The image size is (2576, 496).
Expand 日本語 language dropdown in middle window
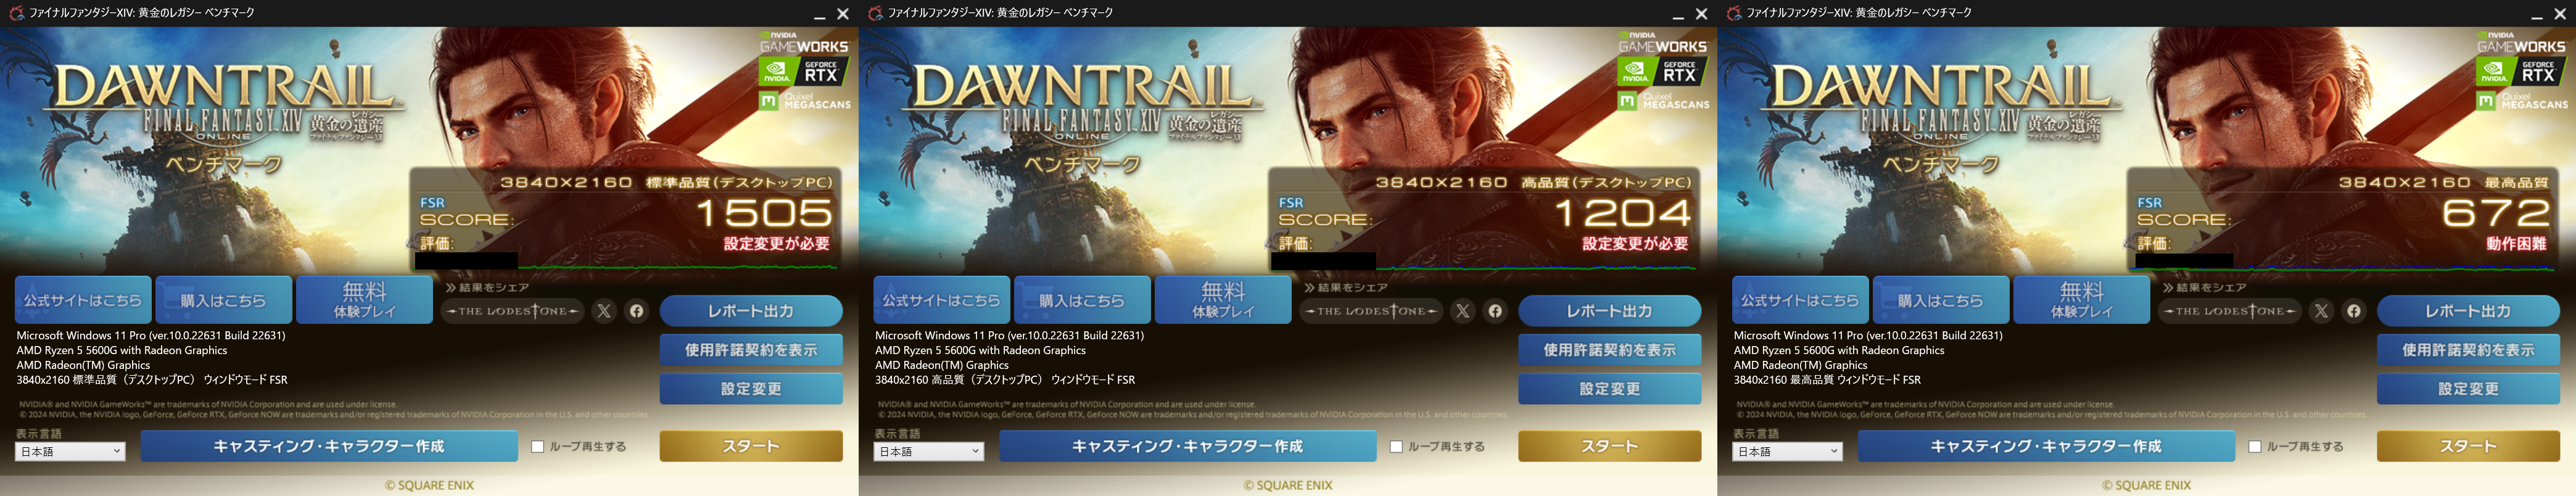click(929, 452)
